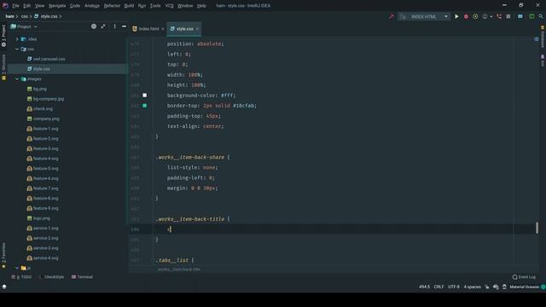The image size is (546, 307).
Task: Click the UTF-8 encoding selector
Action: [x=454, y=287]
